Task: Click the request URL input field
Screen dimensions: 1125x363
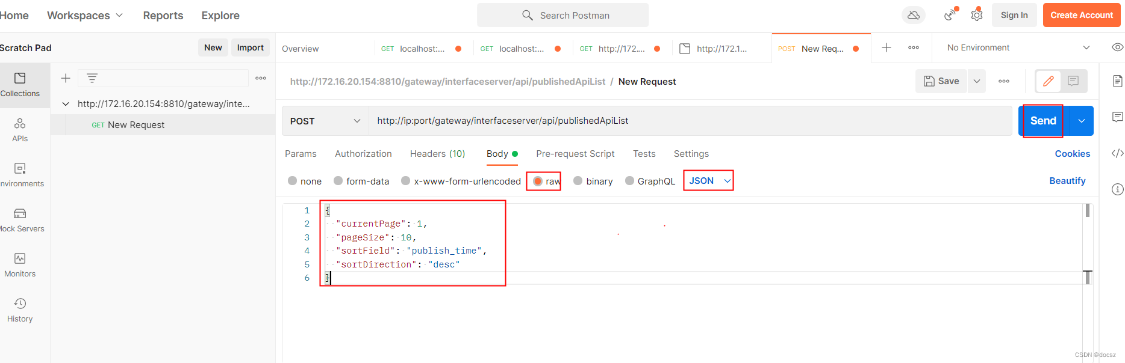Action: [x=690, y=121]
